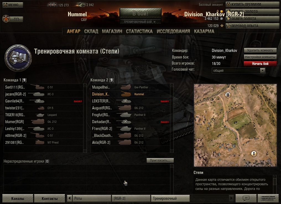Open the Тренировочный channel tab
This screenshot has width=281, height=204.
coord(170,198)
